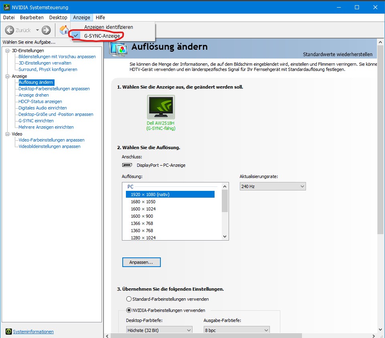Open Desktop-Größe und -Position anpassen
The image size is (385, 338).
[56, 114]
